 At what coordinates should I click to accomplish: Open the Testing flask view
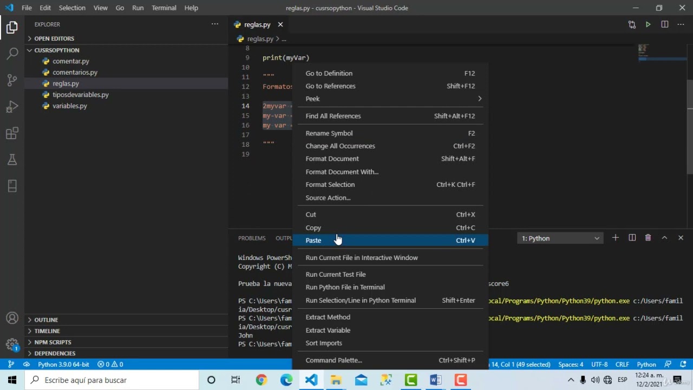12,160
